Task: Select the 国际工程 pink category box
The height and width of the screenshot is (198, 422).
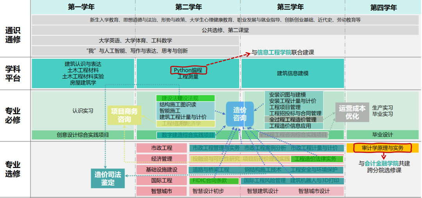Action: point(161,180)
